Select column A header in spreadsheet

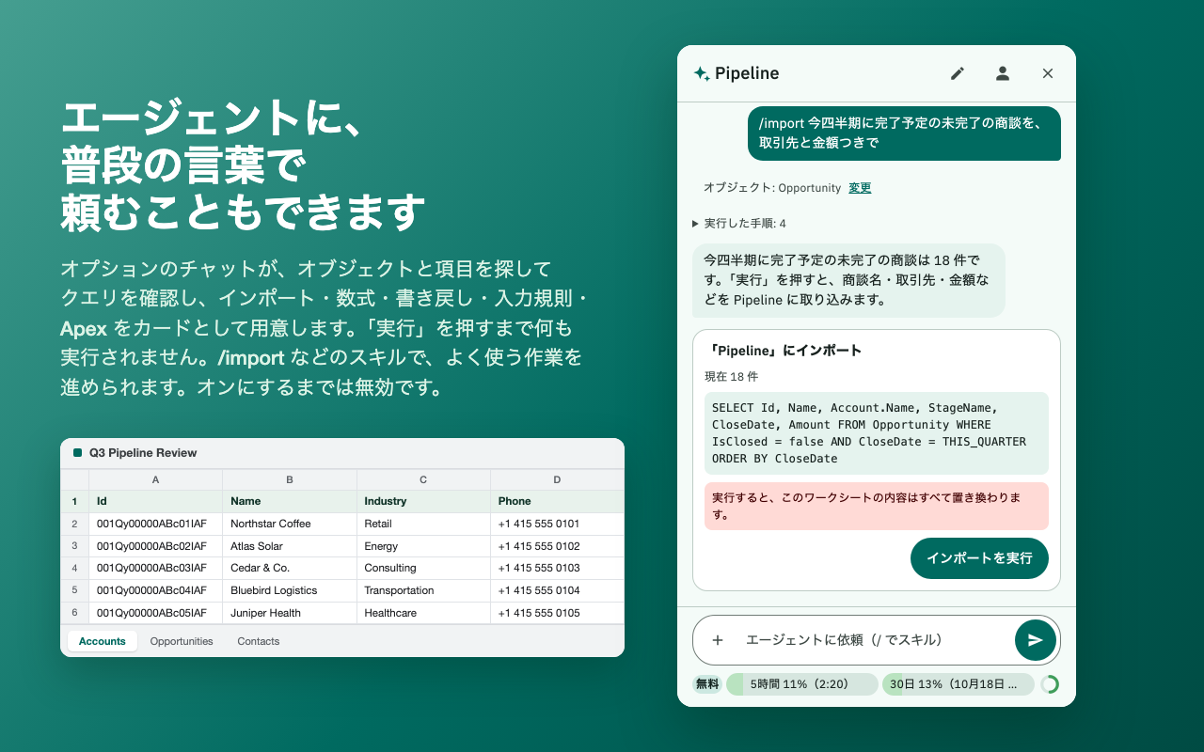tap(156, 479)
